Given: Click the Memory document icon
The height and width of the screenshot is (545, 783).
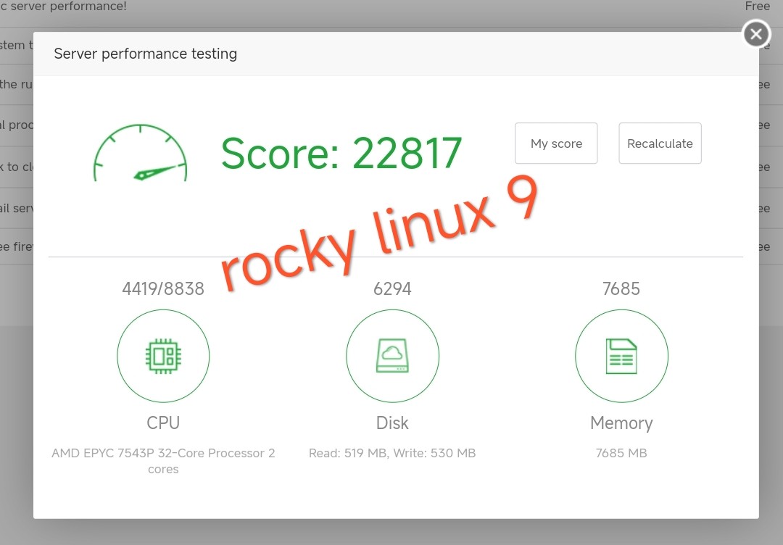Looking at the screenshot, I should (x=621, y=356).
